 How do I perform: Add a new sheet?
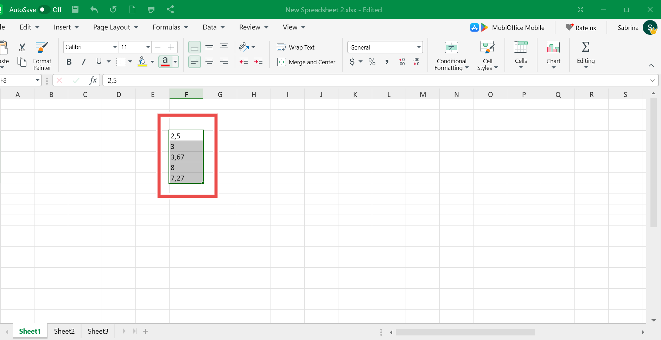pos(146,331)
